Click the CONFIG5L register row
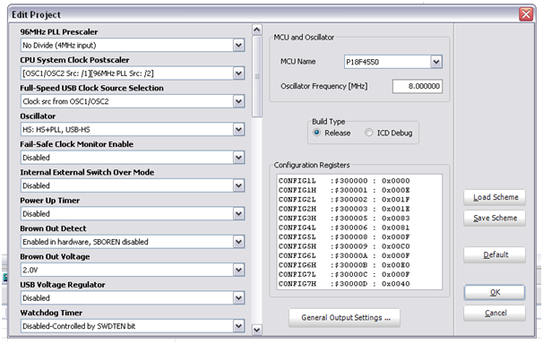The width and height of the screenshot is (543, 344). (344, 236)
